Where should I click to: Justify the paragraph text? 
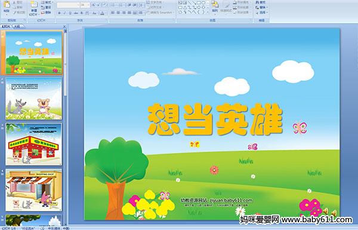tap(129, 13)
